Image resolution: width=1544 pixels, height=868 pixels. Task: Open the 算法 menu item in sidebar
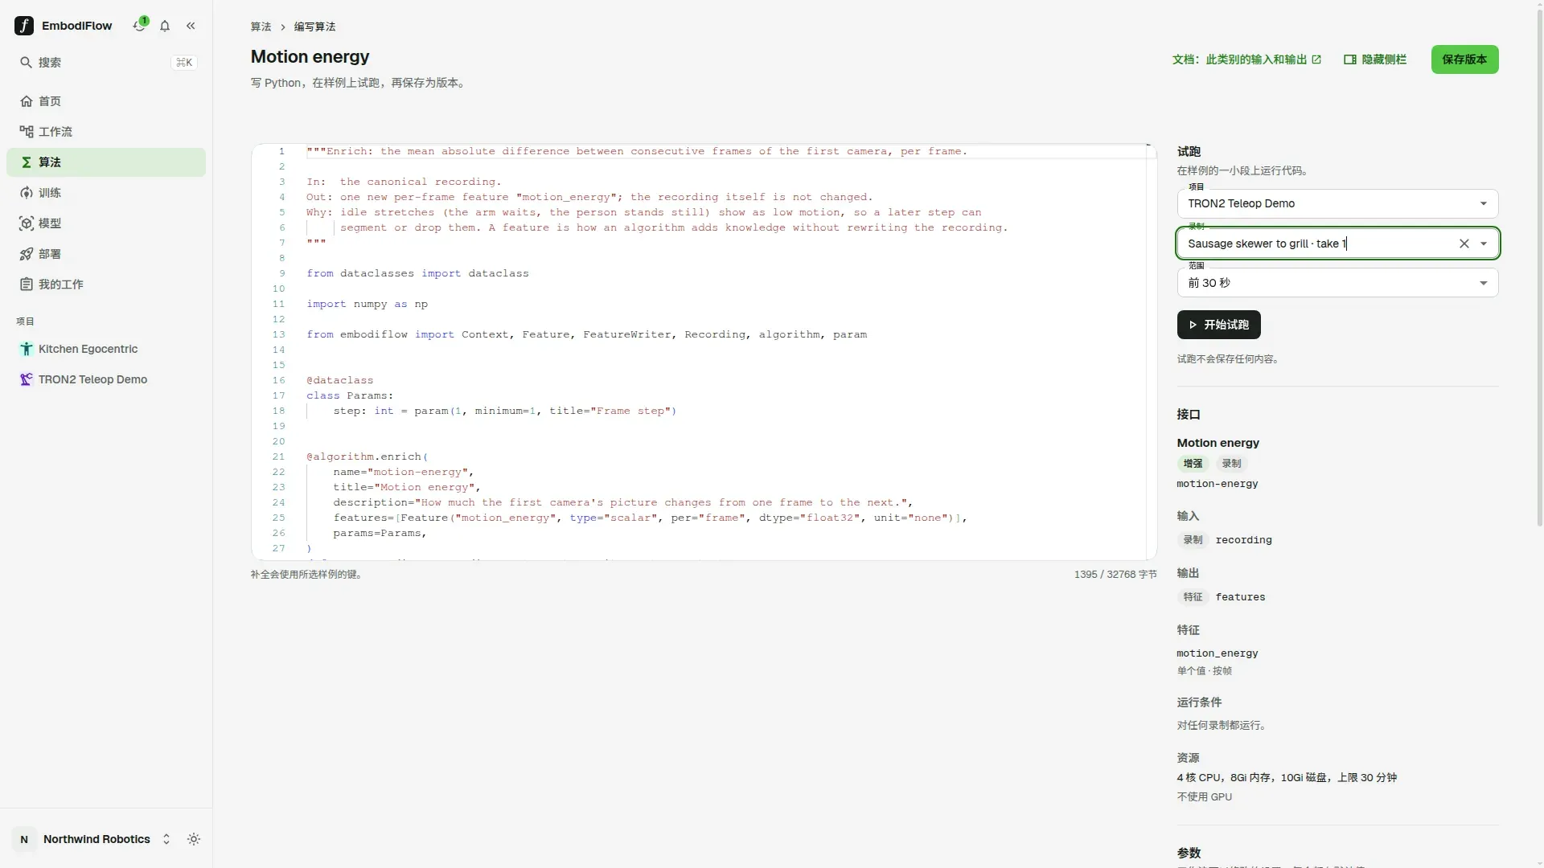(106, 162)
